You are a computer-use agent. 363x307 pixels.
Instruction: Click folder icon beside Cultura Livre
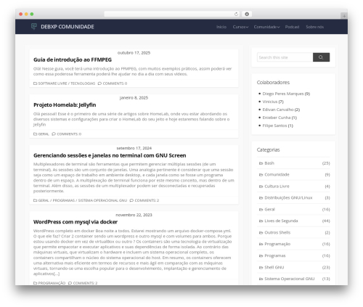[x=261, y=187]
